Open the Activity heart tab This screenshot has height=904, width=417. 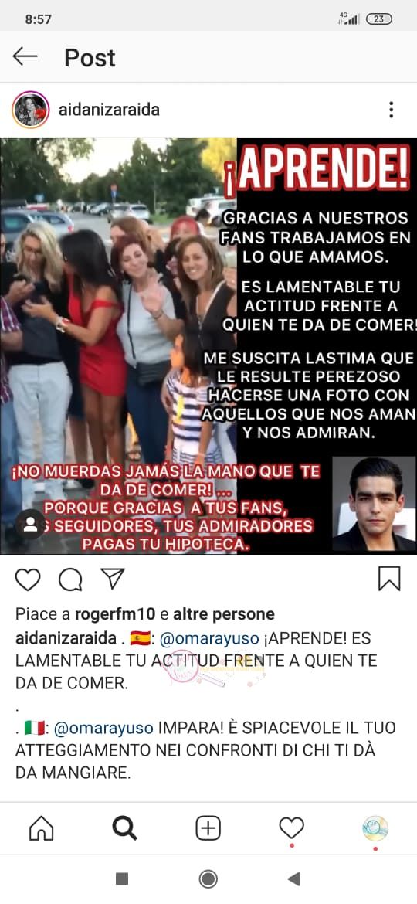pos(291,828)
